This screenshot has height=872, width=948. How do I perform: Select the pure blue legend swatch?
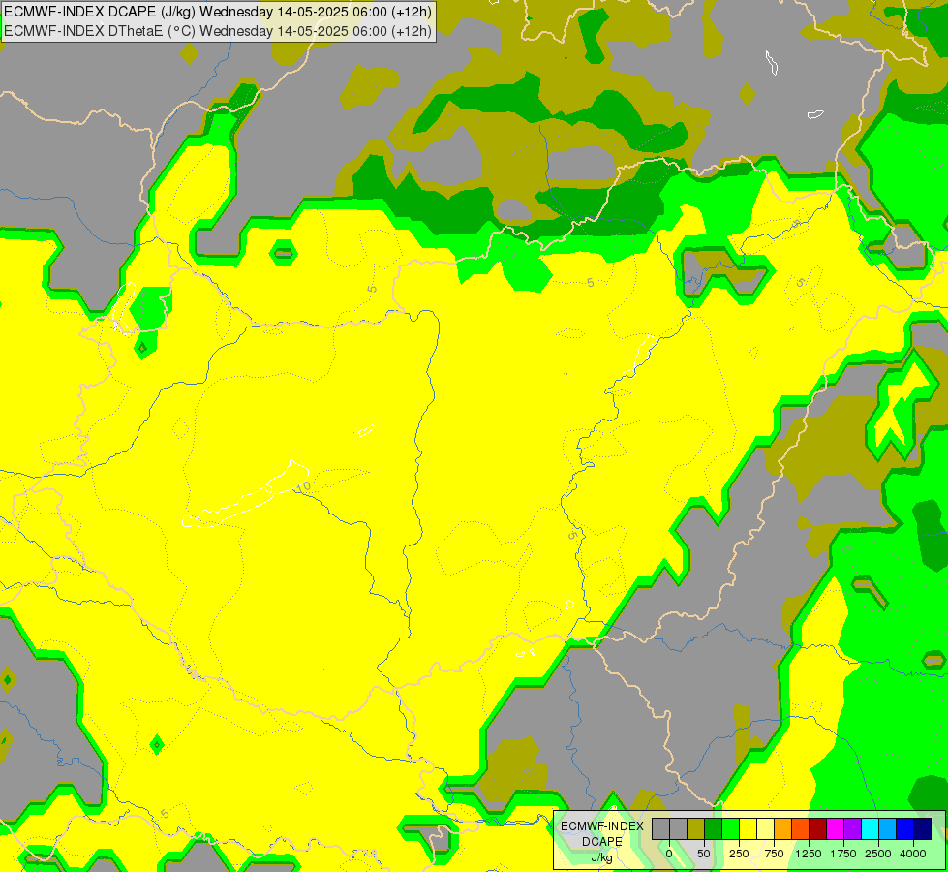coord(905,829)
